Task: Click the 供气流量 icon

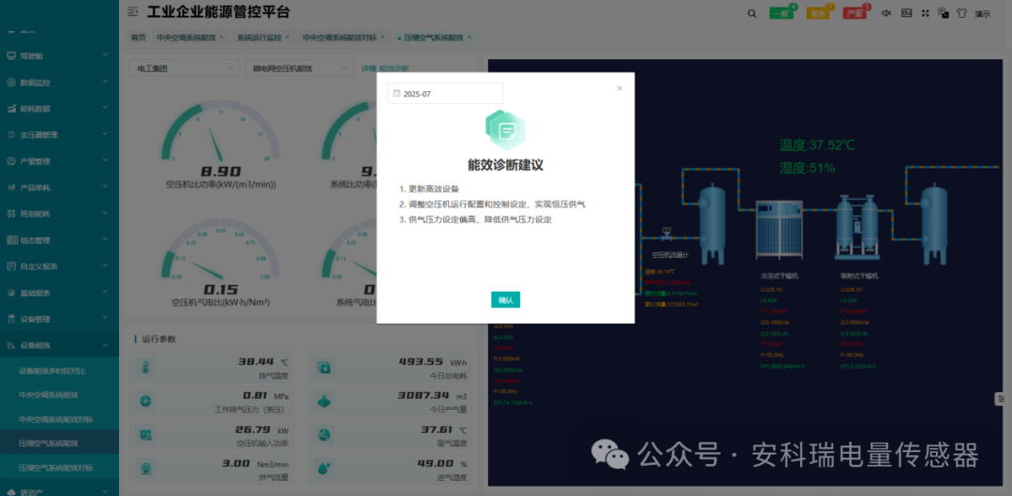Action: point(145,469)
